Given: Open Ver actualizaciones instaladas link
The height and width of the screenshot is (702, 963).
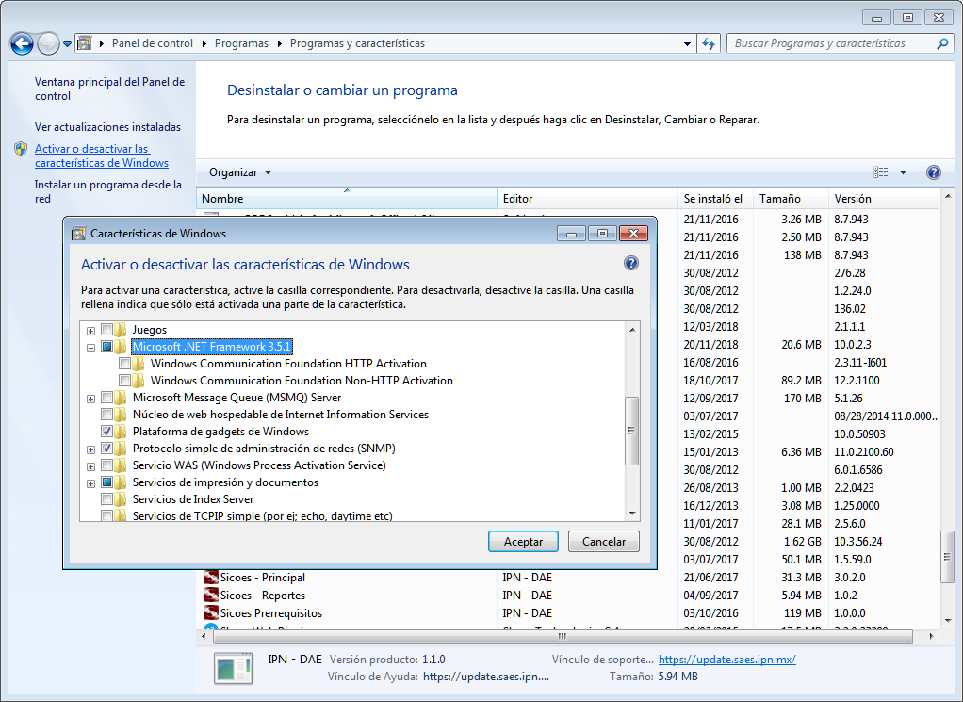Looking at the screenshot, I should pyautogui.click(x=107, y=127).
